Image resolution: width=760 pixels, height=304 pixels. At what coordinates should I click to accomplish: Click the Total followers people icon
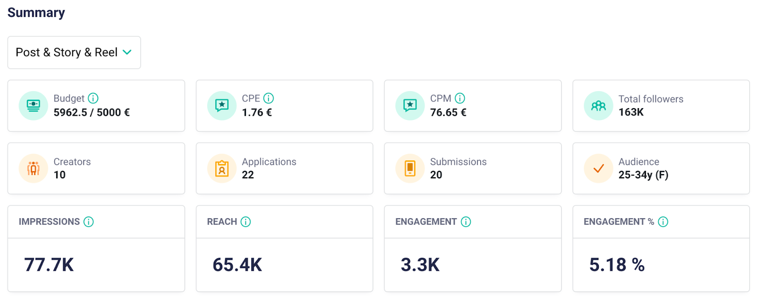(598, 105)
